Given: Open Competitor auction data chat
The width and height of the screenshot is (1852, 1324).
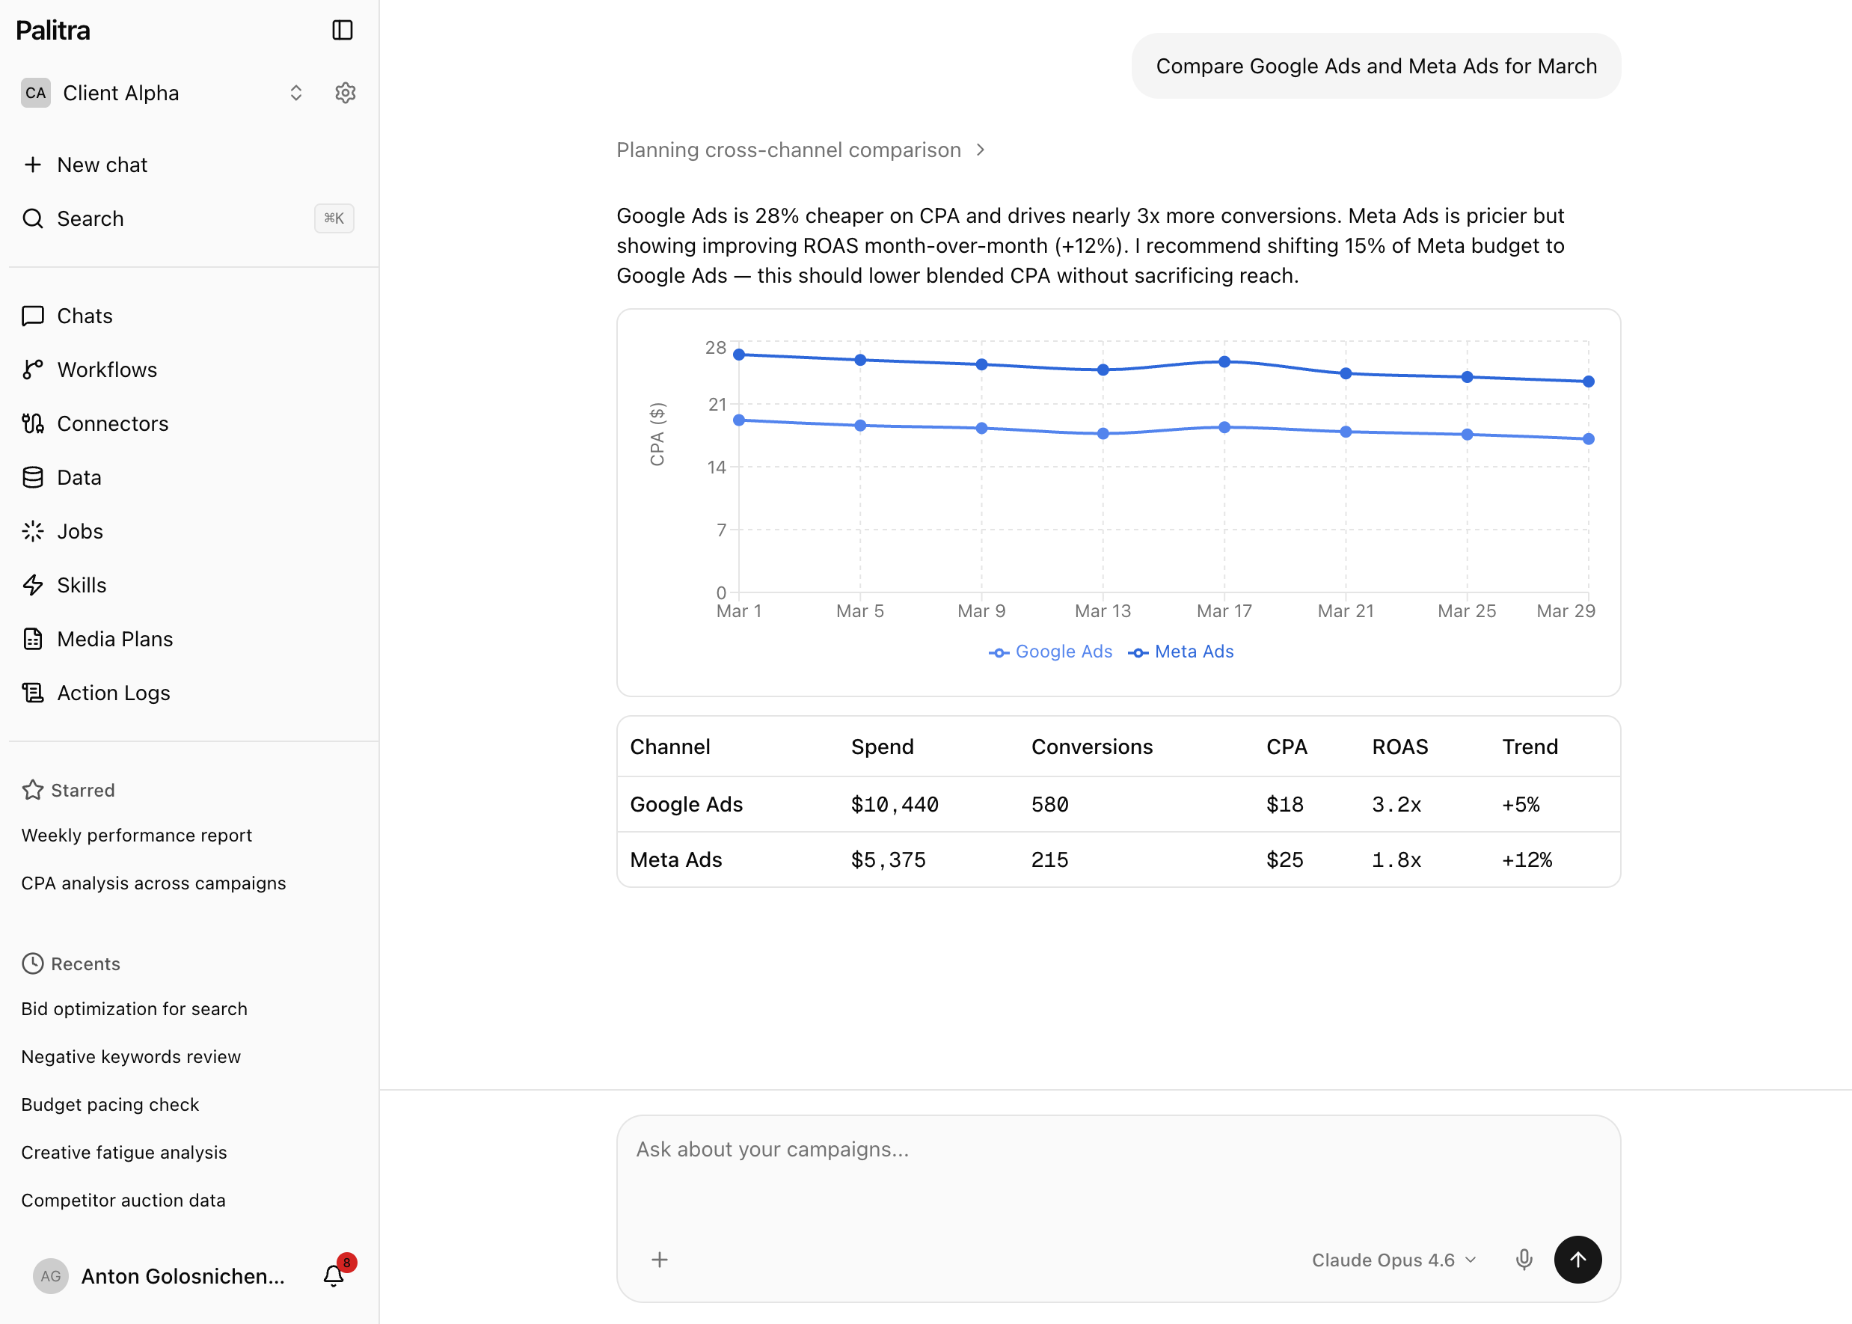Looking at the screenshot, I should click(123, 1200).
